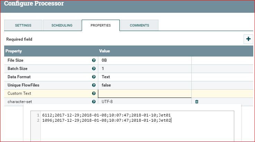Show help for character-set property
Image resolution: width=255 pixels, height=142 pixels.
pyautogui.click(x=94, y=102)
